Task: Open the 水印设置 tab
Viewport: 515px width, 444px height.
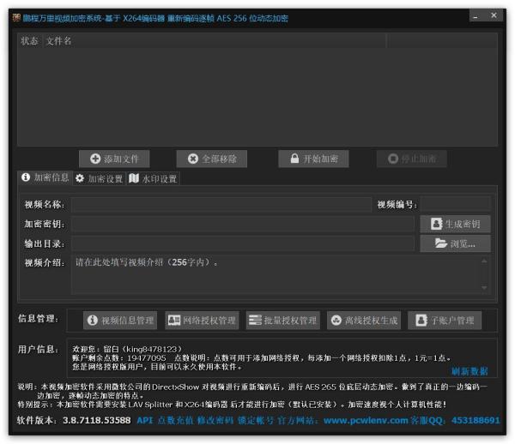Action: coord(153,179)
